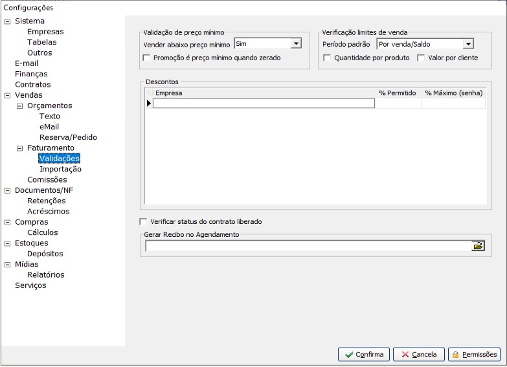Viewport: 507px width, 367px height.
Task: Collapse the Documentos/NF tree node
Action: (7, 191)
